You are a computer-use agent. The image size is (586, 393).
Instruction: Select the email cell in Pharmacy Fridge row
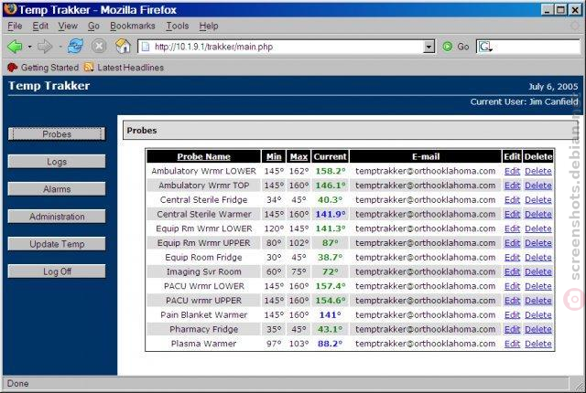(x=425, y=329)
